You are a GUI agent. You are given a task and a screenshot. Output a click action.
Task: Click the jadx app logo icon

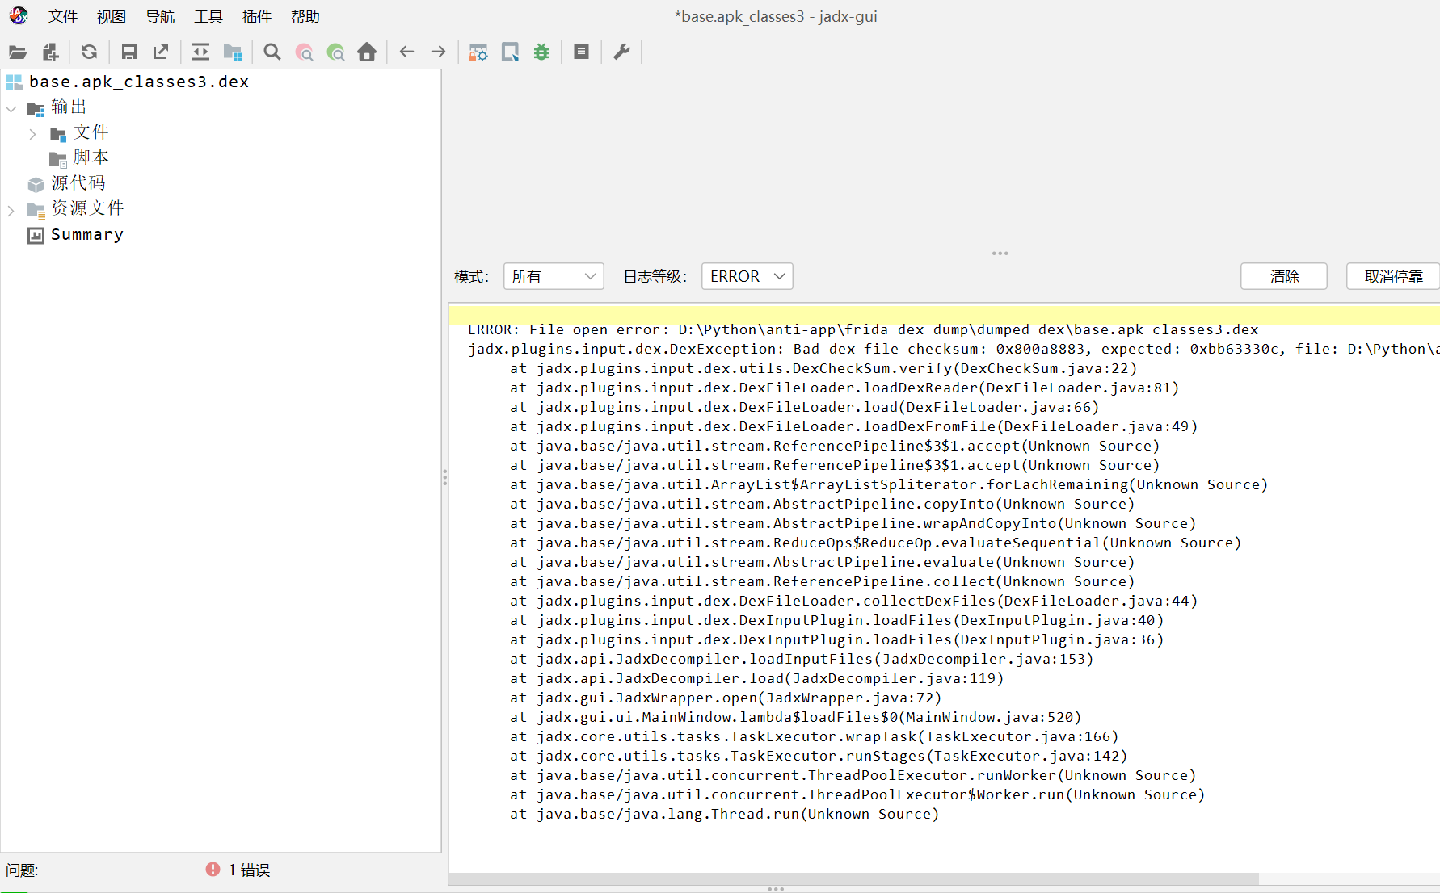(19, 15)
